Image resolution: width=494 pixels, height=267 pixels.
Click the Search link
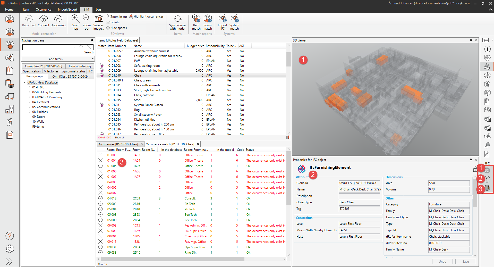coord(89,52)
